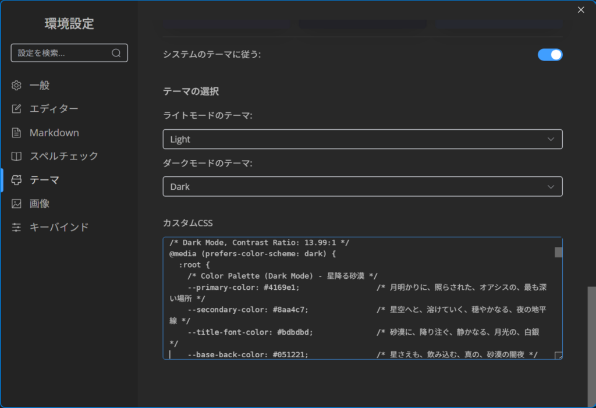Click the ライトモードのテーマ label
This screenshot has height=408, width=596.
[x=208, y=115]
